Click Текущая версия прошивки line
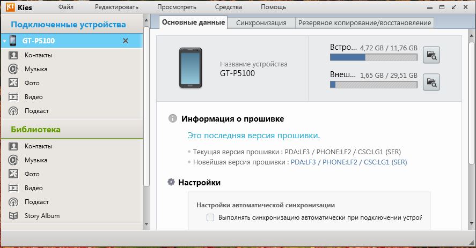This screenshot has width=476, height=248. click(297, 152)
